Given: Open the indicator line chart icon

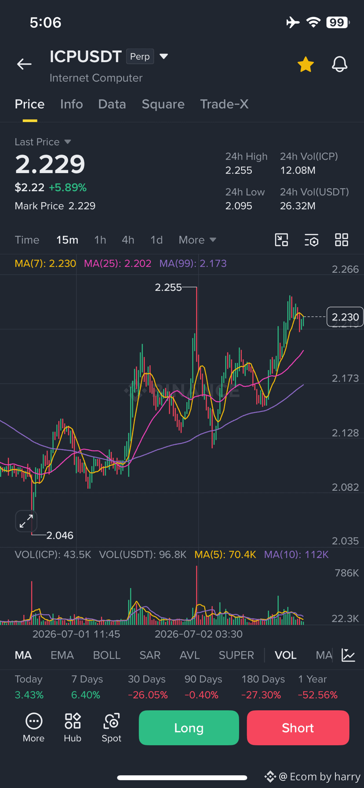Looking at the screenshot, I should click(348, 655).
